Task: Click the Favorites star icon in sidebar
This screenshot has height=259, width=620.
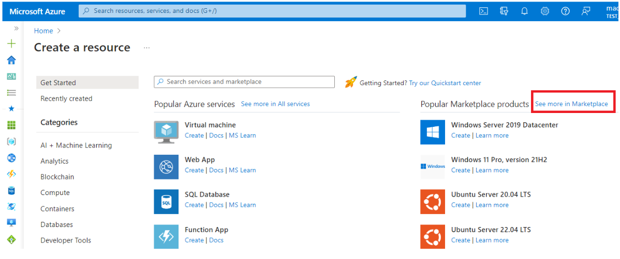Action: tap(11, 108)
